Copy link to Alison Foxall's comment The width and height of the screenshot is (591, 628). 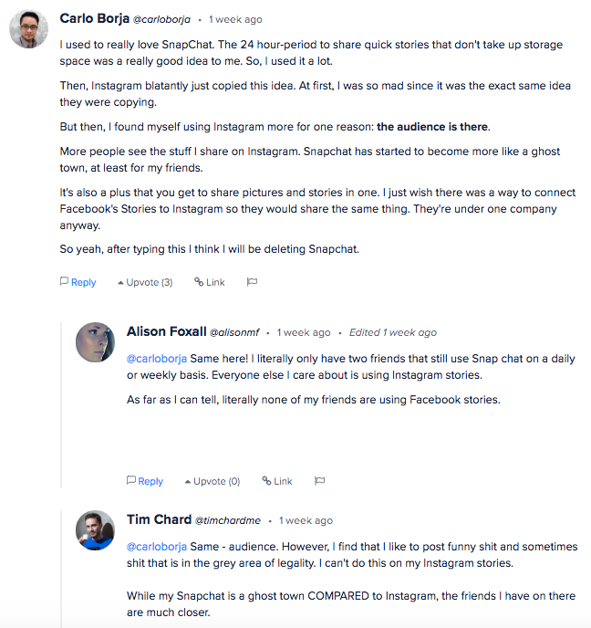(277, 481)
